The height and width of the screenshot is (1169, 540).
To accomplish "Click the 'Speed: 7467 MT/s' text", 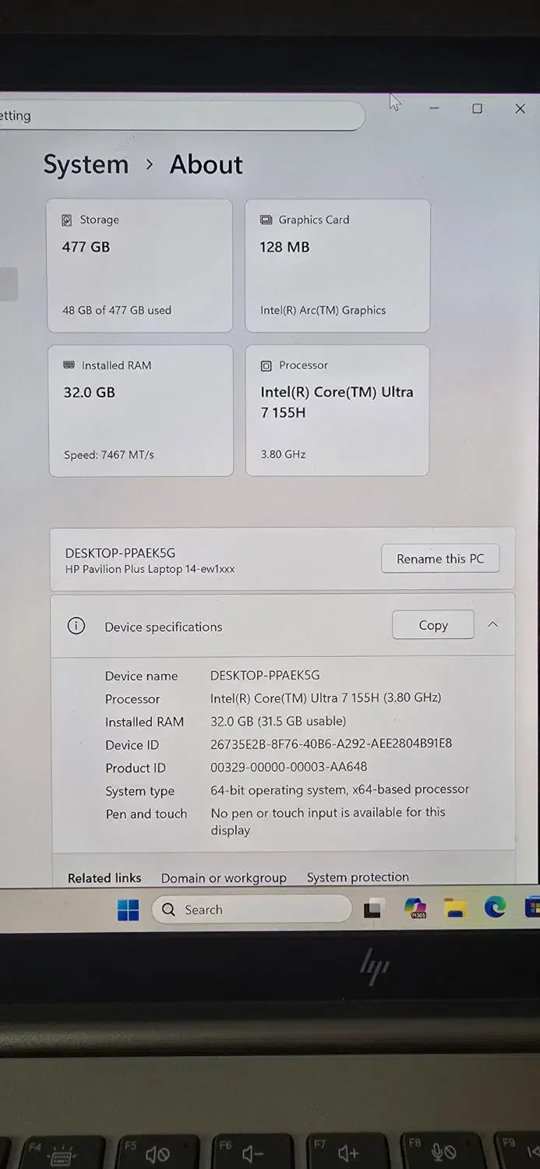I will [109, 454].
